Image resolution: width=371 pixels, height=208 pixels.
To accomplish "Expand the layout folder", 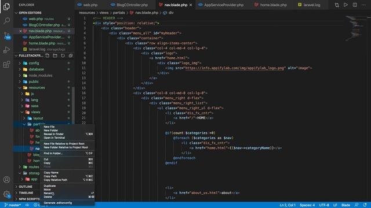I will tap(38, 118).
